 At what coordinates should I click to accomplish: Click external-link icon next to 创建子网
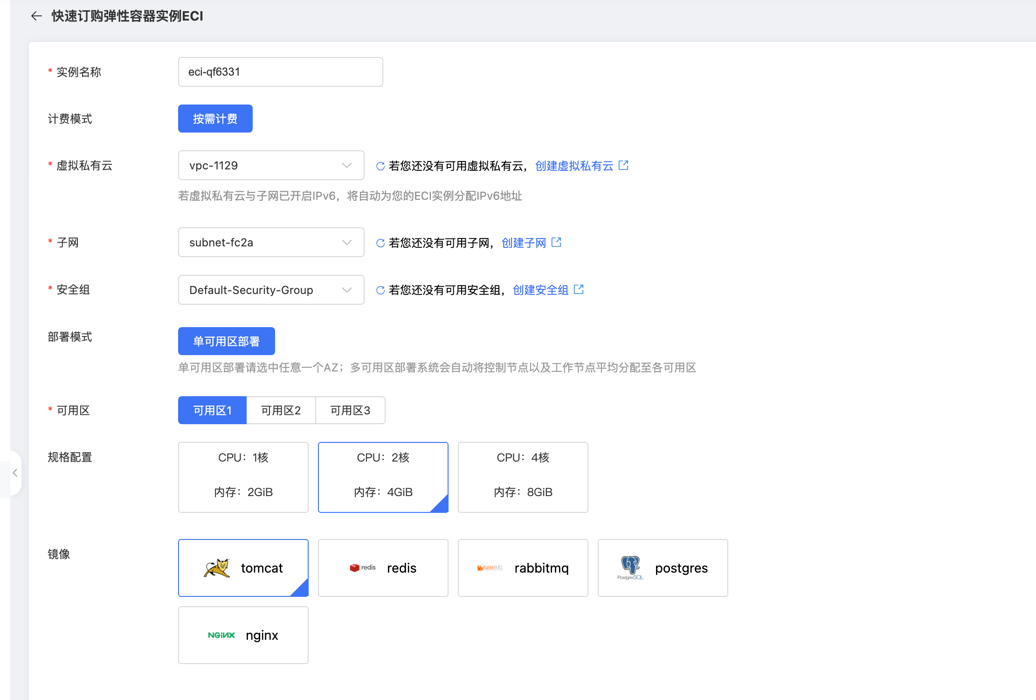(x=556, y=242)
